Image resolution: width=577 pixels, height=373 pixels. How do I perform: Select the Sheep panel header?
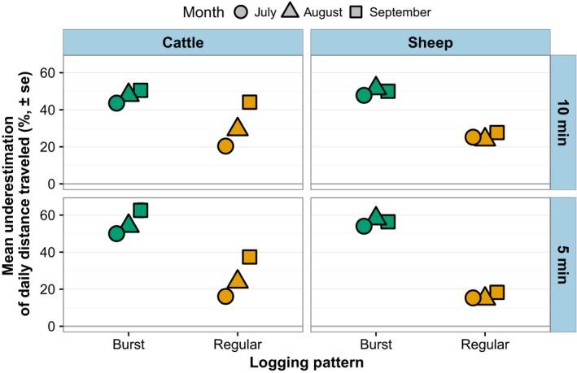429,42
